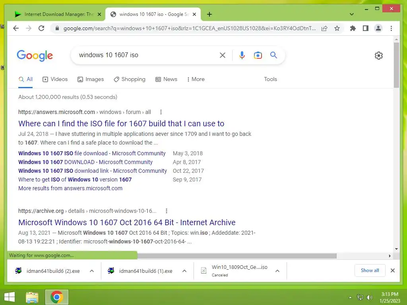Select the All results tab
The width and height of the screenshot is (407, 305).
[25, 79]
